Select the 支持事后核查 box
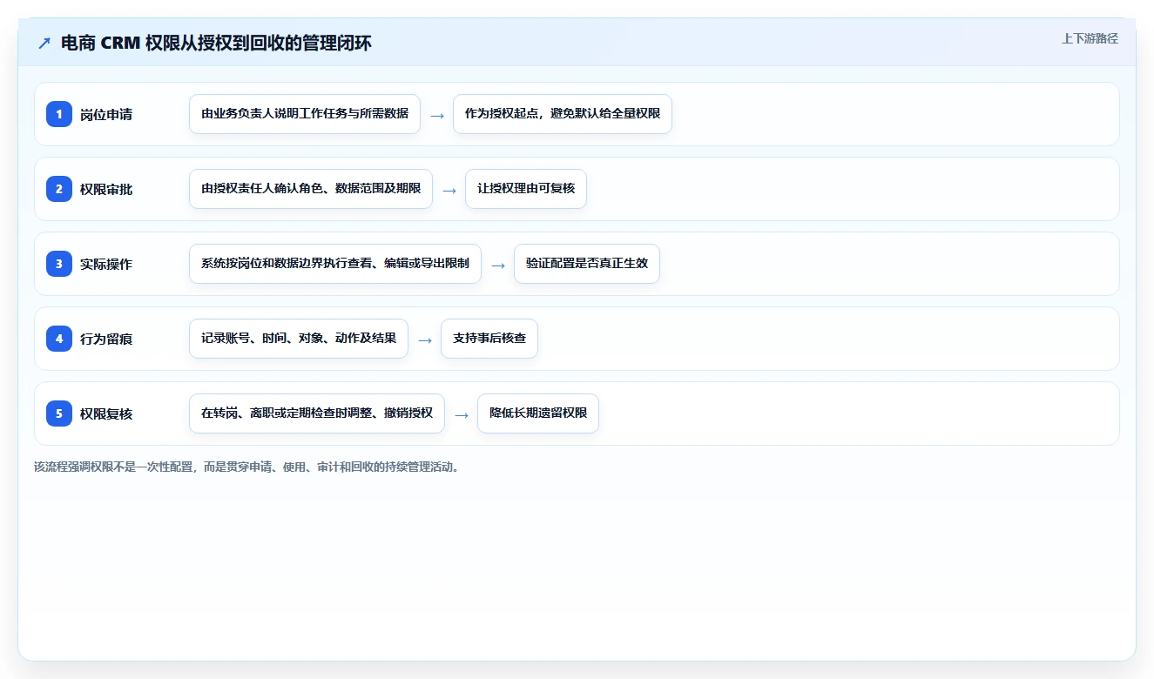The height and width of the screenshot is (679, 1154). click(x=489, y=339)
